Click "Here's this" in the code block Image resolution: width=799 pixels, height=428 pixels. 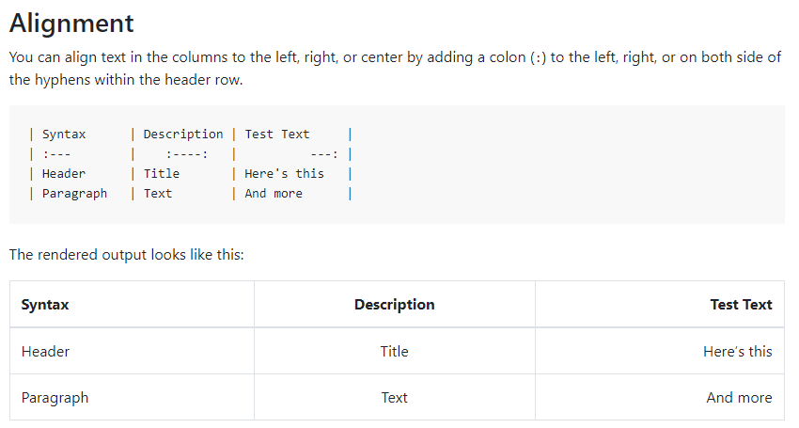pos(284,174)
